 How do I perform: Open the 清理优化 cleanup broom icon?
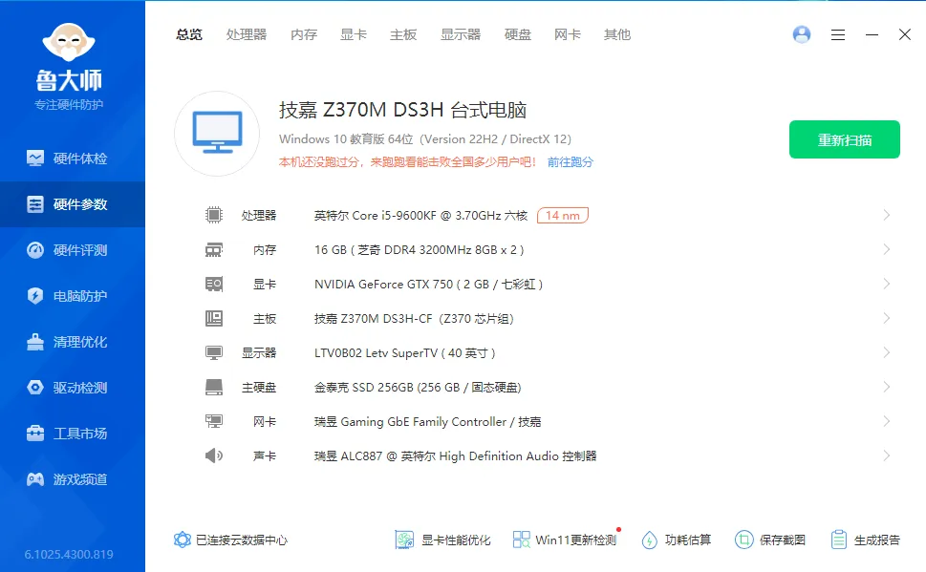pos(34,342)
